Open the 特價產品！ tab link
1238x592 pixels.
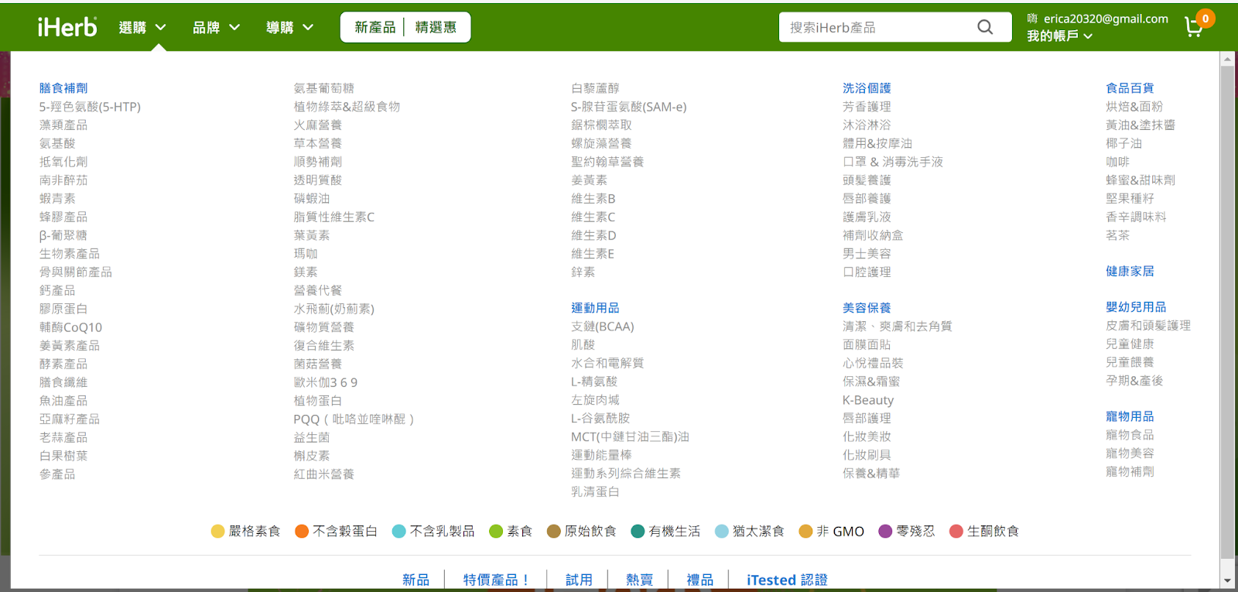point(495,580)
